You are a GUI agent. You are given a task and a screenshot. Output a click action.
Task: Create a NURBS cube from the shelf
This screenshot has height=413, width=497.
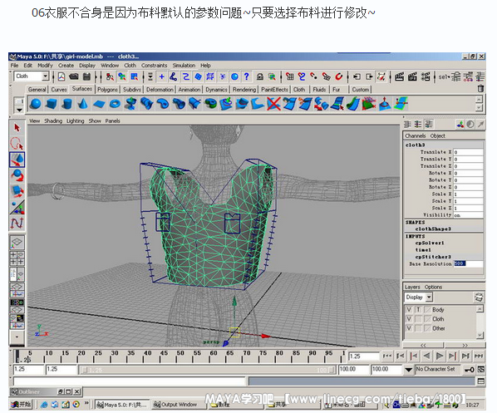[52, 104]
